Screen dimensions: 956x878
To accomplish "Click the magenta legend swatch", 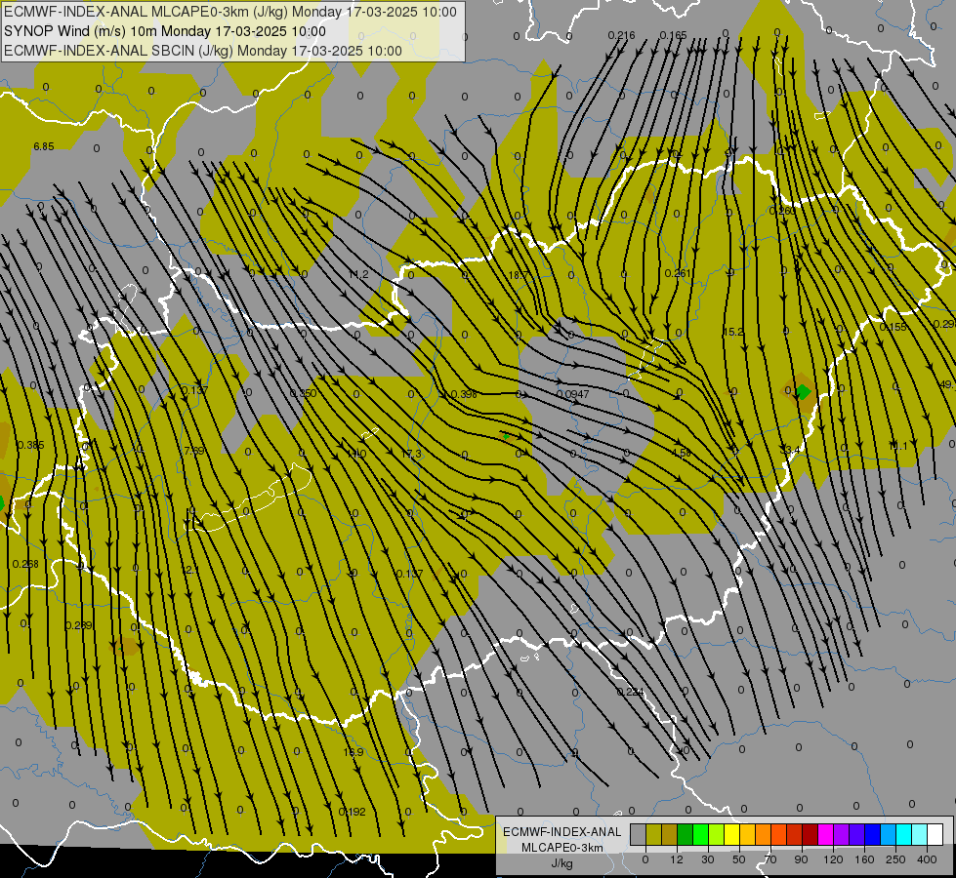I will [x=826, y=834].
